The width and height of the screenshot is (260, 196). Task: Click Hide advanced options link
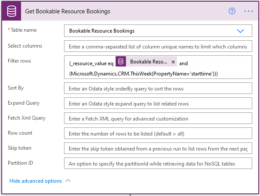click(x=36, y=181)
